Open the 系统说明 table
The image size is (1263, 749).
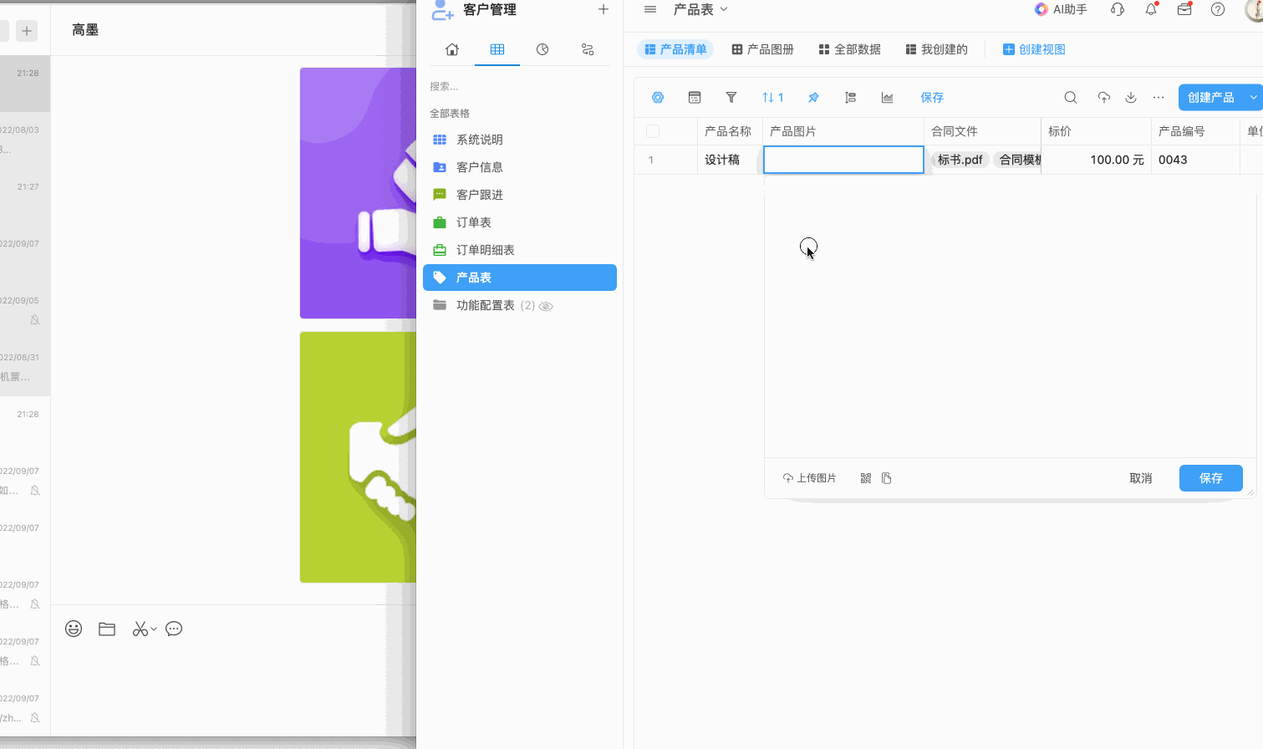click(x=520, y=140)
